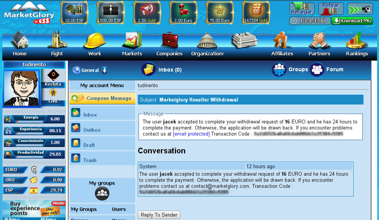Click the Reply To Sender button
379x220 pixels.
pos(159,215)
